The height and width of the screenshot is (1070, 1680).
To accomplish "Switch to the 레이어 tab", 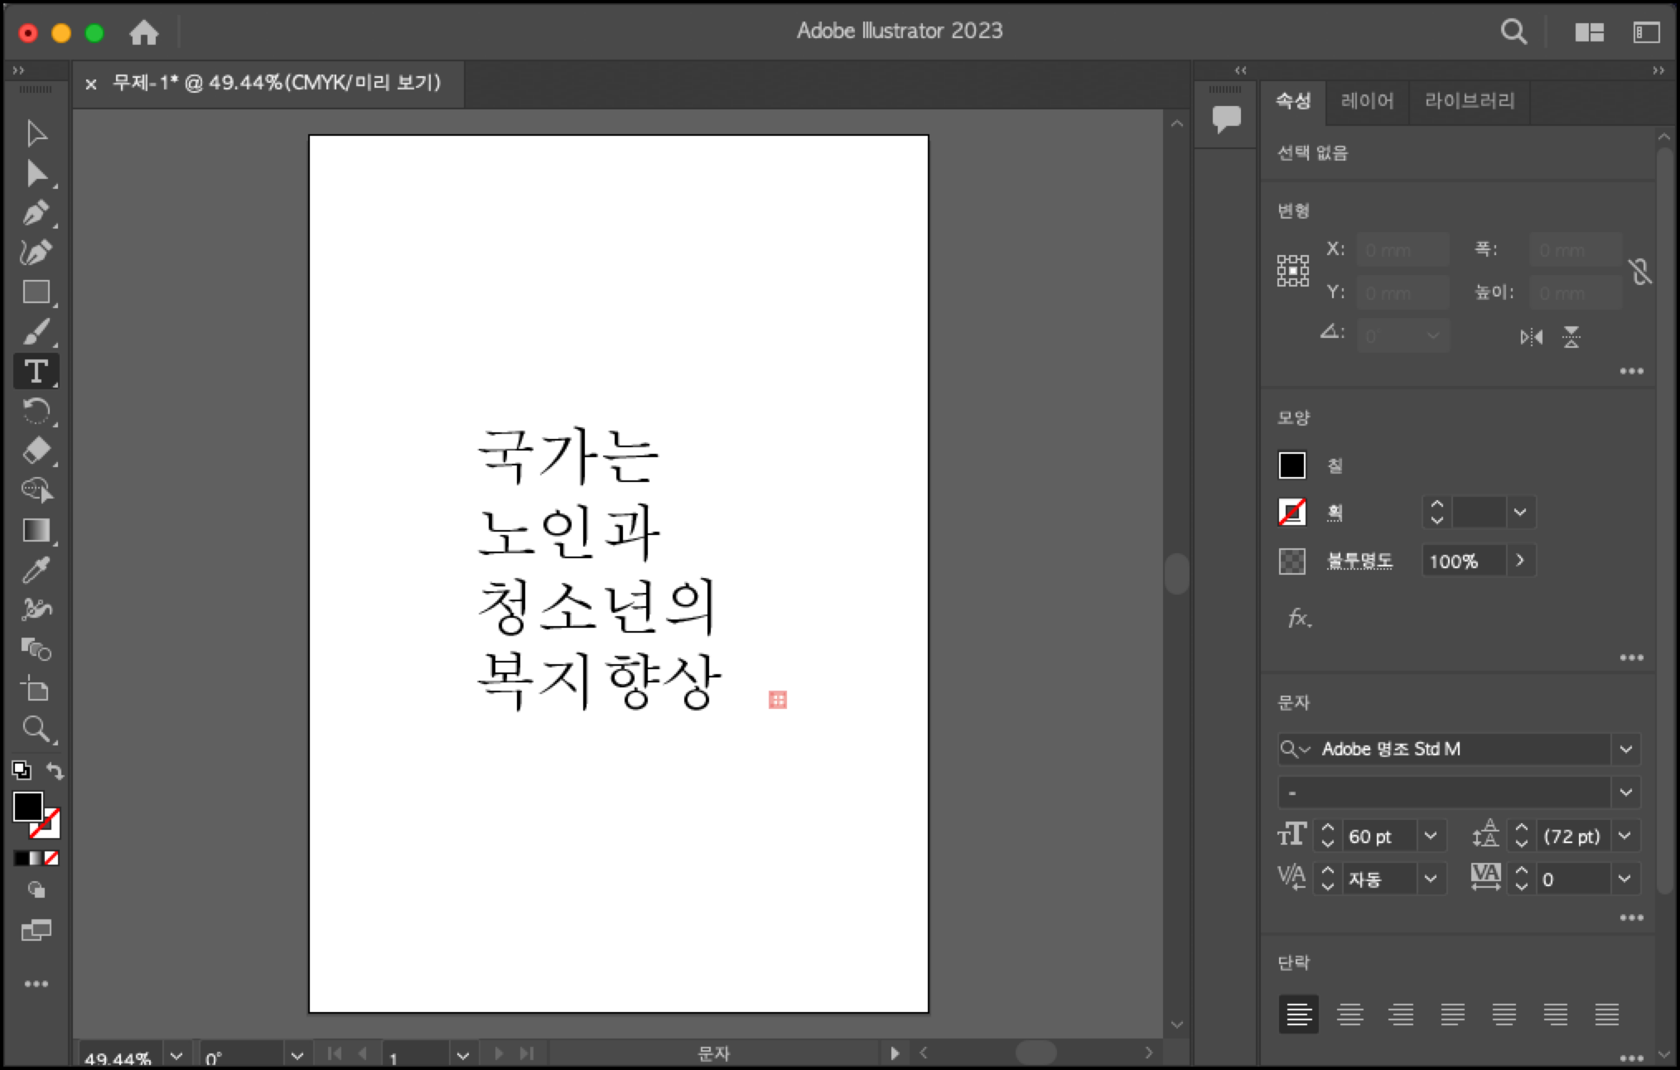I will 1368,101.
